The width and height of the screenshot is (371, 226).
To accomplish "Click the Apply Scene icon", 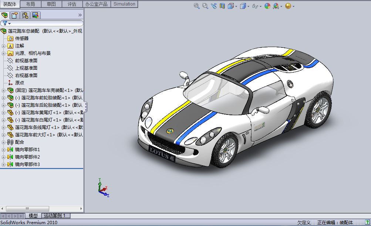I will click(276, 6).
